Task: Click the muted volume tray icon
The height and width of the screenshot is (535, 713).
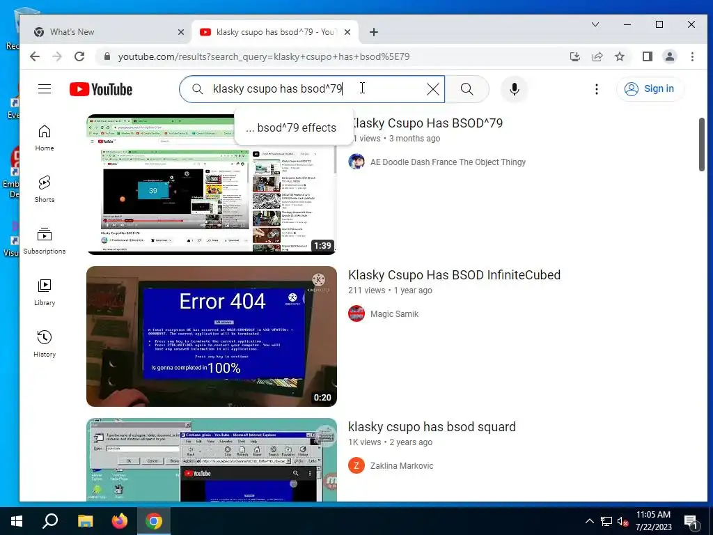Action: [x=622, y=521]
